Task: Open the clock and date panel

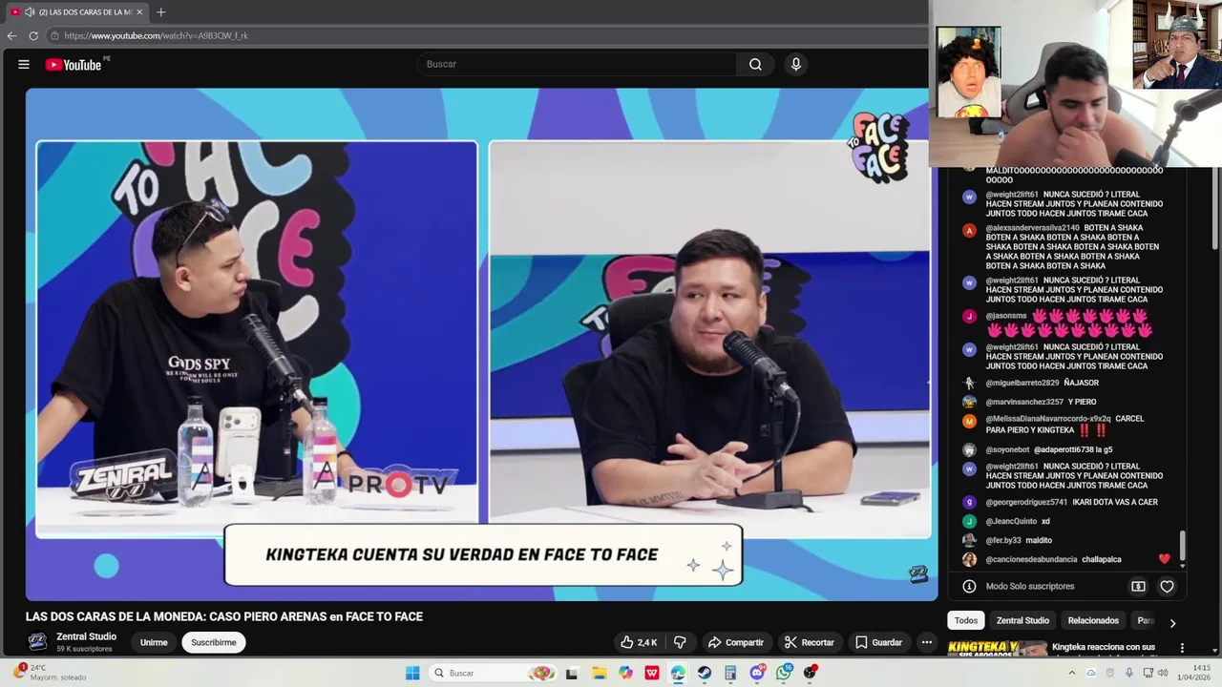Action: point(1196,673)
